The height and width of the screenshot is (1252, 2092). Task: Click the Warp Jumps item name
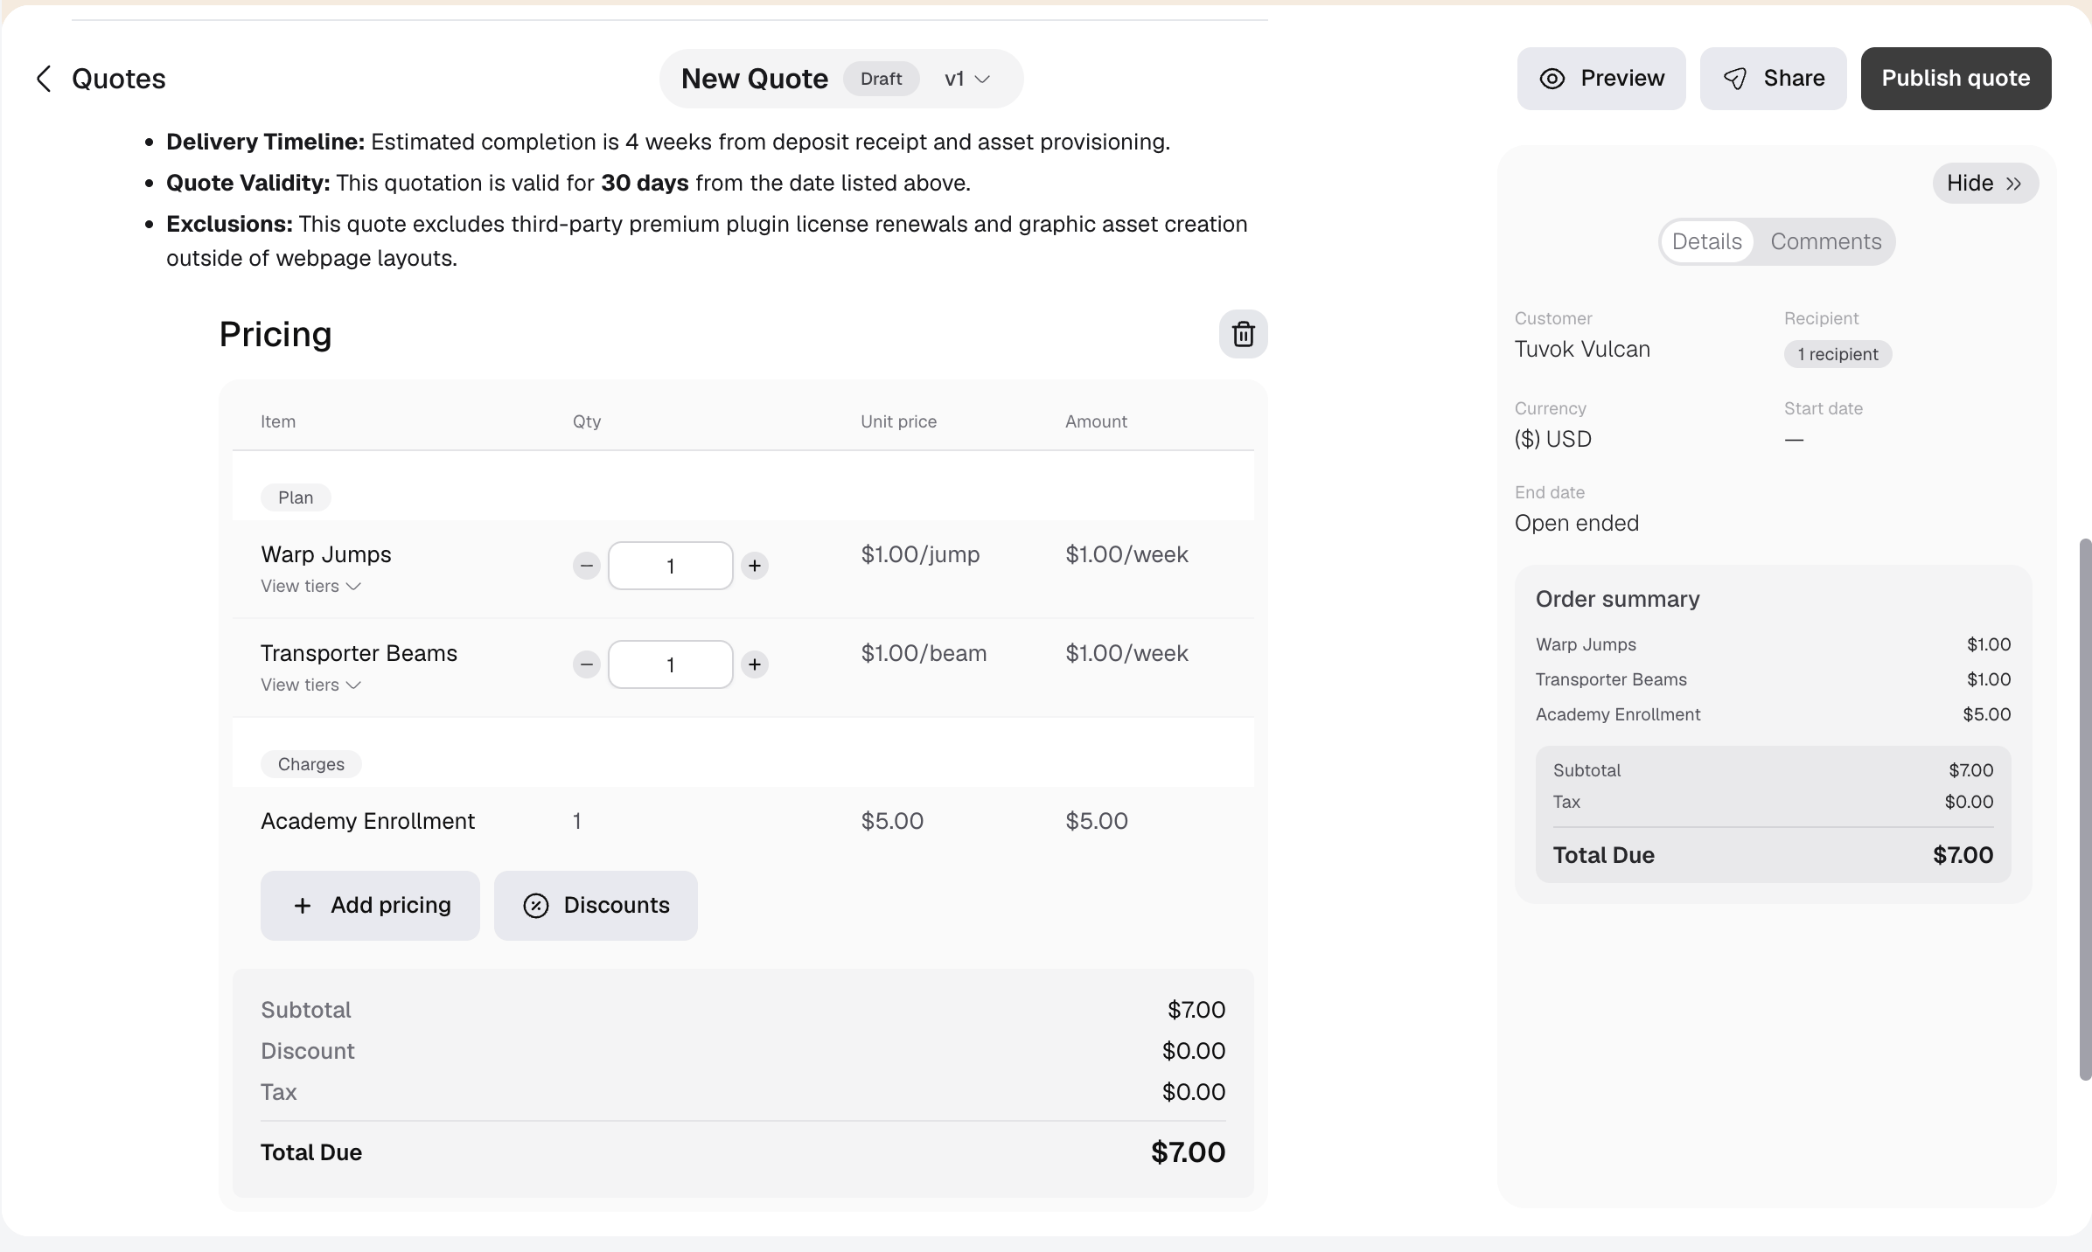[325, 554]
